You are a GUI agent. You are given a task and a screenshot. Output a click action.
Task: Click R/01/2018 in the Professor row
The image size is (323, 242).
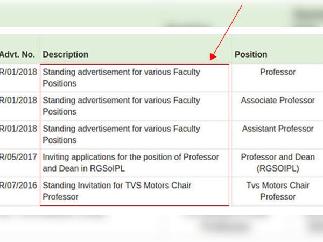tap(19, 72)
